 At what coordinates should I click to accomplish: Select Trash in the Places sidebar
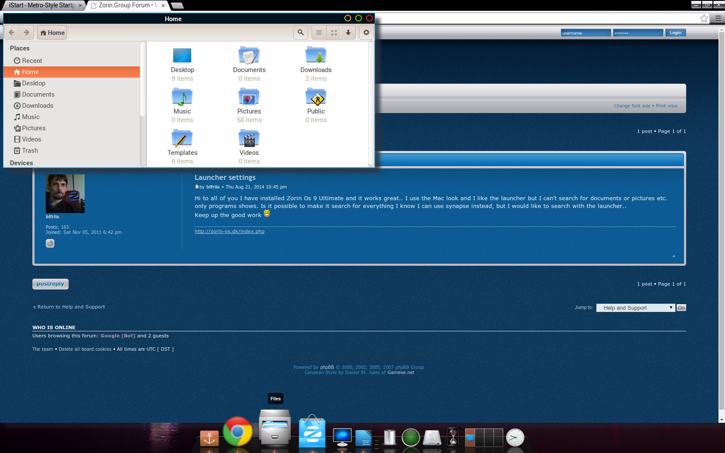[x=30, y=151]
